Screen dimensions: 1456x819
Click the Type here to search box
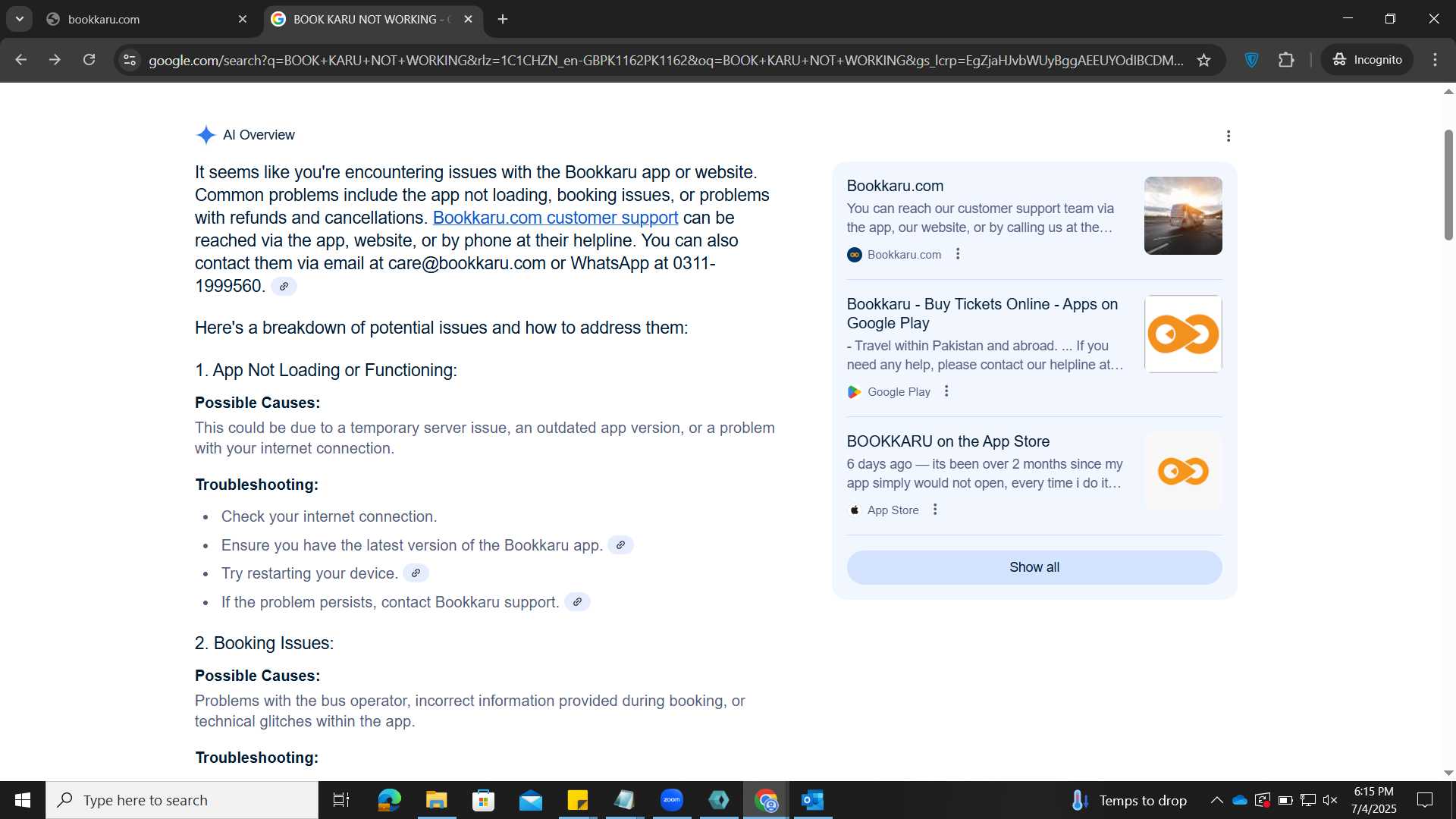[x=182, y=800]
